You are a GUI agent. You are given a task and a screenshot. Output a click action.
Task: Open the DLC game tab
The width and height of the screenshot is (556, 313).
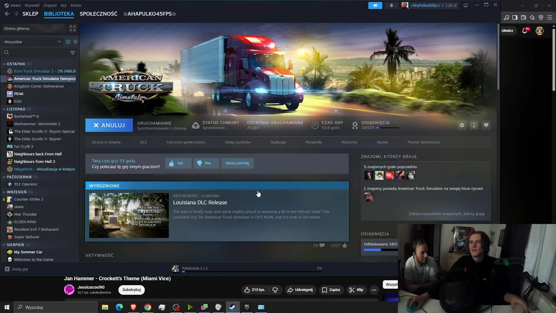point(143,142)
